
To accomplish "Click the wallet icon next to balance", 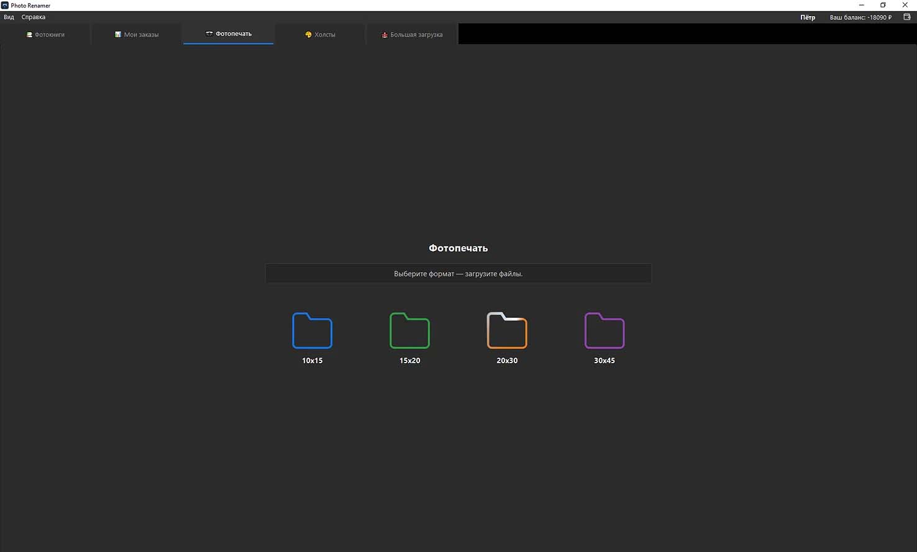I will pos(906,17).
